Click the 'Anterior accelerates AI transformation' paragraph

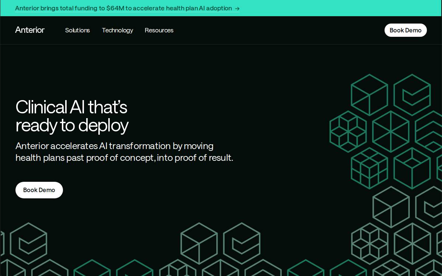124,152
